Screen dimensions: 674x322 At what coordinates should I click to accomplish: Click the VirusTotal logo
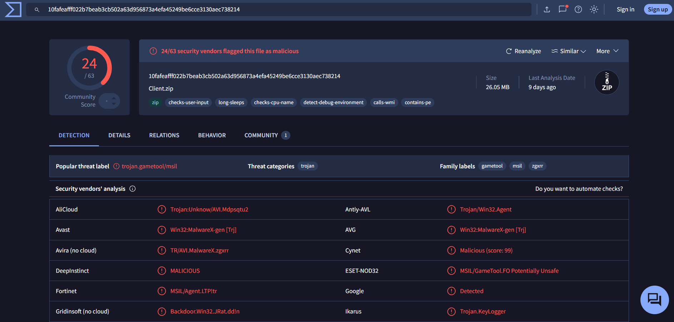tap(13, 10)
